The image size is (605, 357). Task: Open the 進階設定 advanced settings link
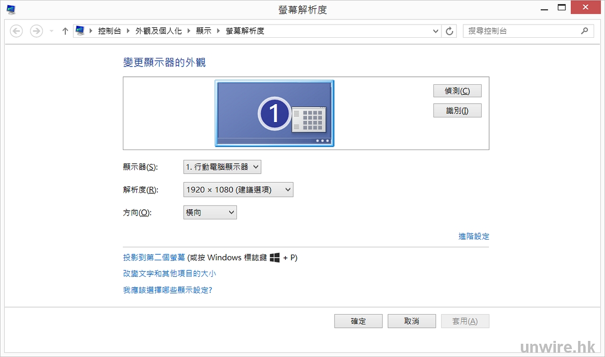(474, 236)
